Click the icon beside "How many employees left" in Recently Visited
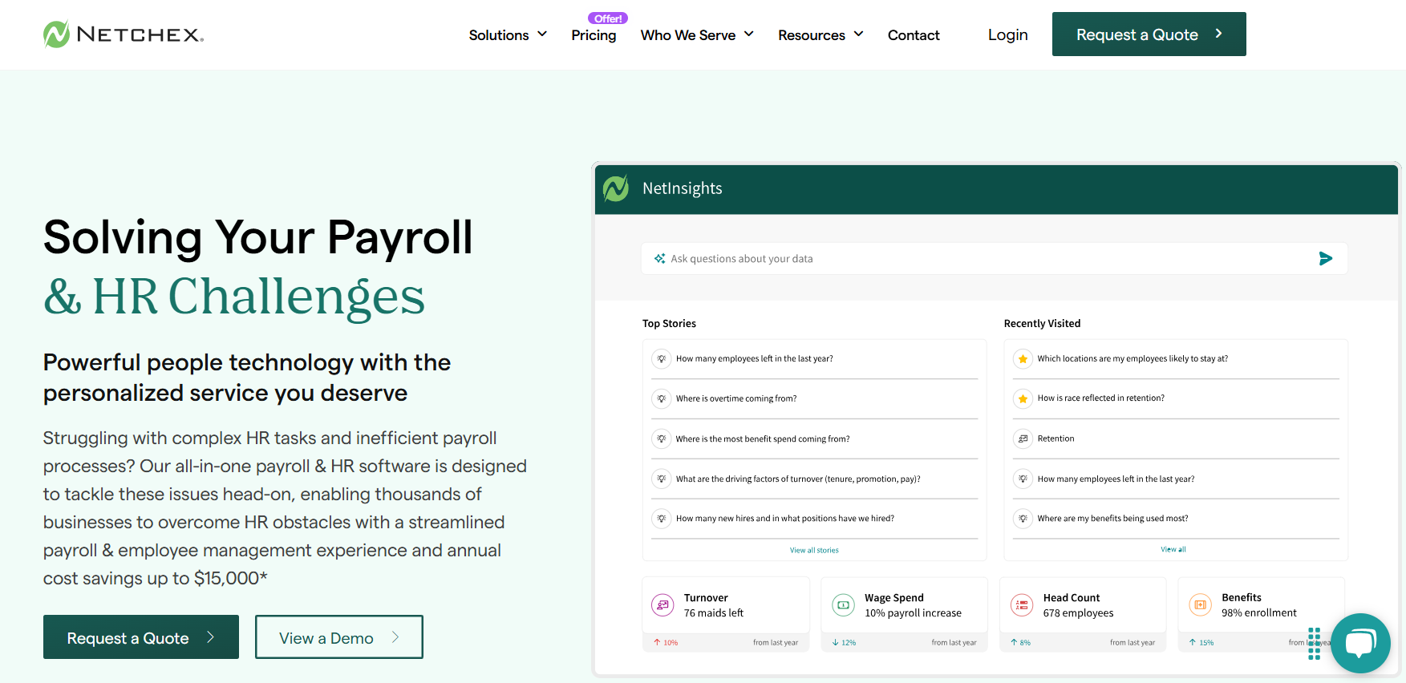 (x=1023, y=479)
